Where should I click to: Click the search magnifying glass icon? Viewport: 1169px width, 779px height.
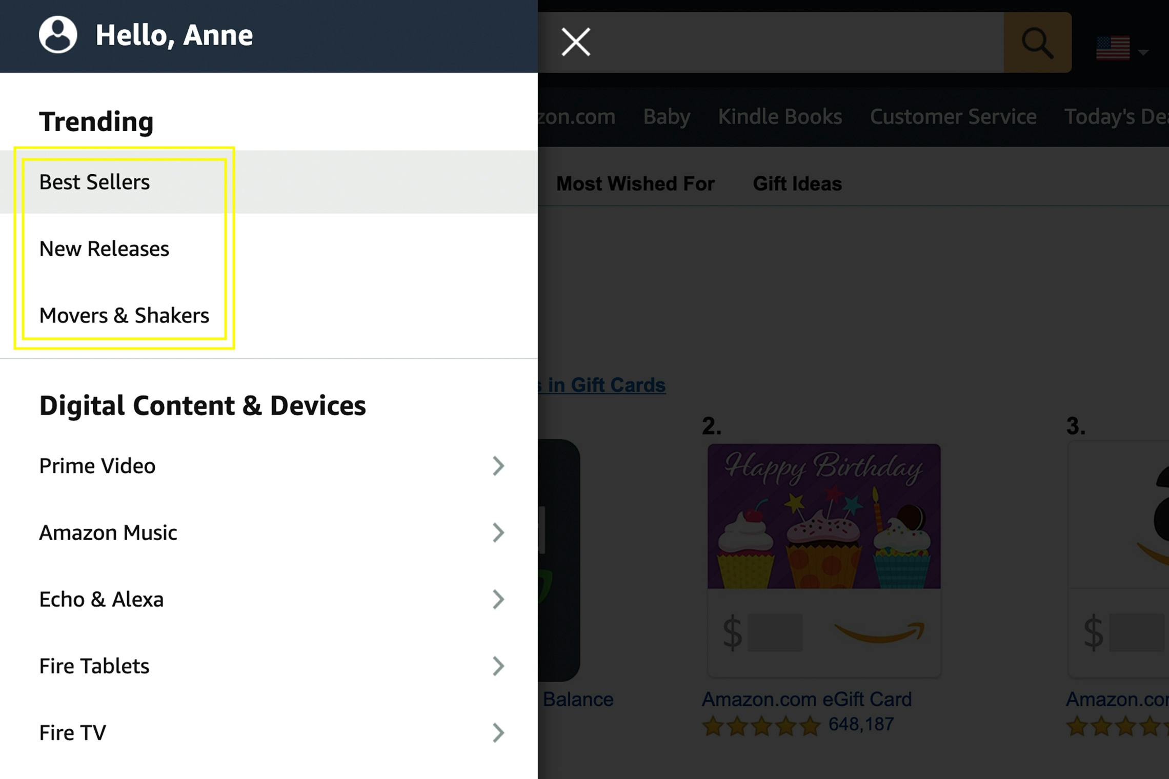coord(1037,43)
